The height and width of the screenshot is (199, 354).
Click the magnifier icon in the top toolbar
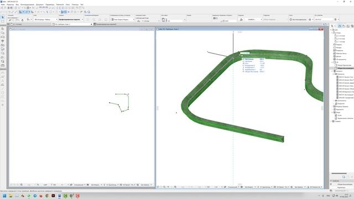(x=88, y=12)
